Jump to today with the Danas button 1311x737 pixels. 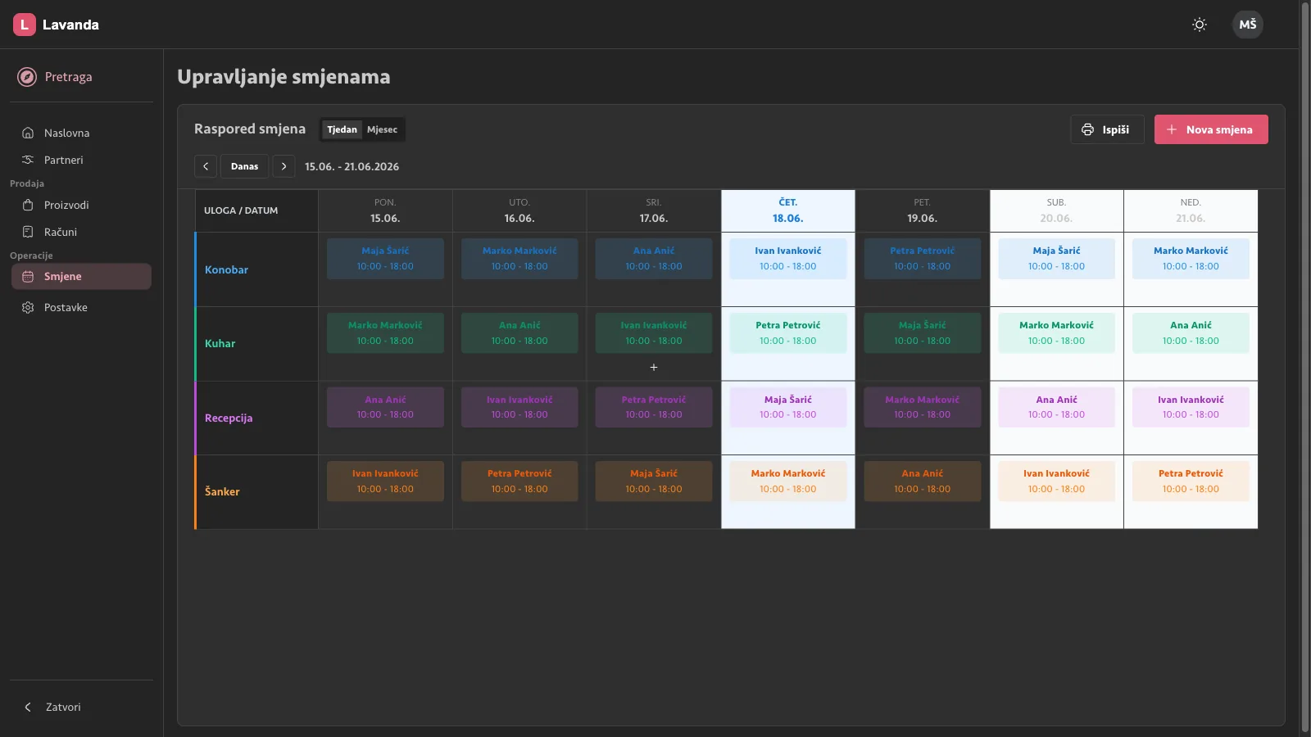[x=244, y=166]
